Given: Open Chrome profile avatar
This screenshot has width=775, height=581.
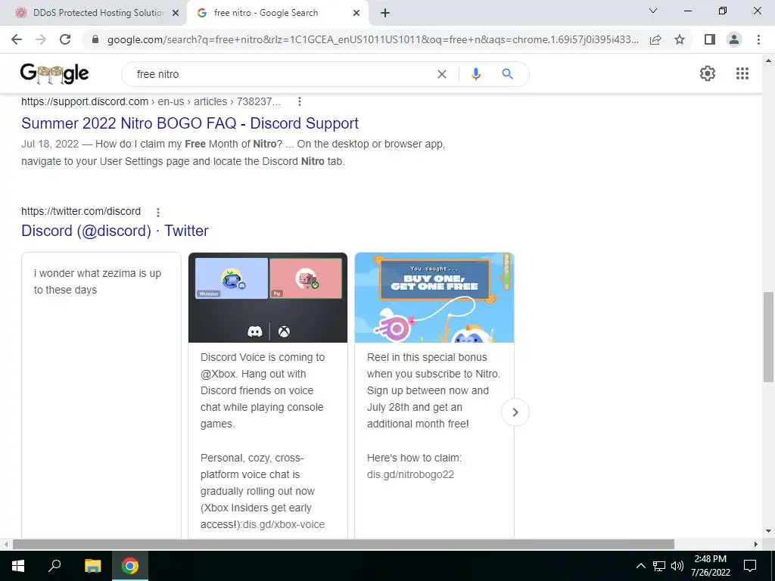Looking at the screenshot, I should (734, 39).
